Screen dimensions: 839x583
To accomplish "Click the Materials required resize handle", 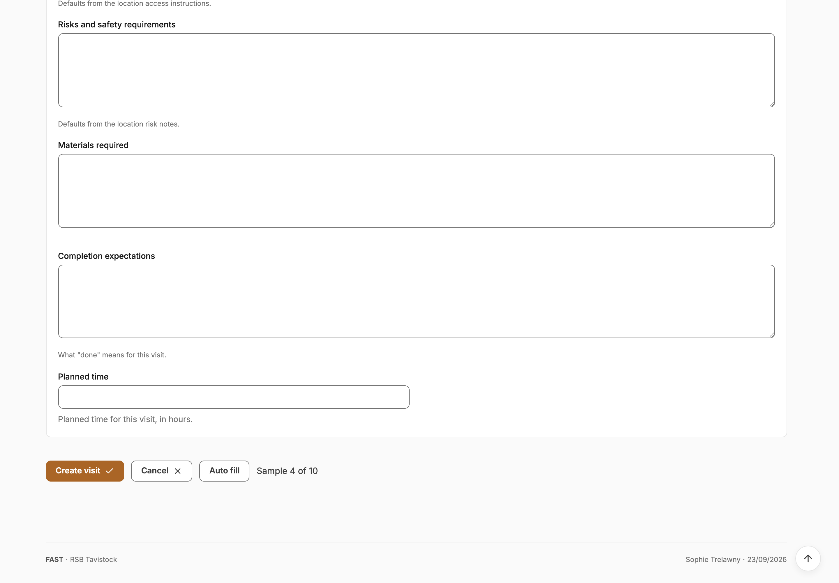I will click(771, 225).
